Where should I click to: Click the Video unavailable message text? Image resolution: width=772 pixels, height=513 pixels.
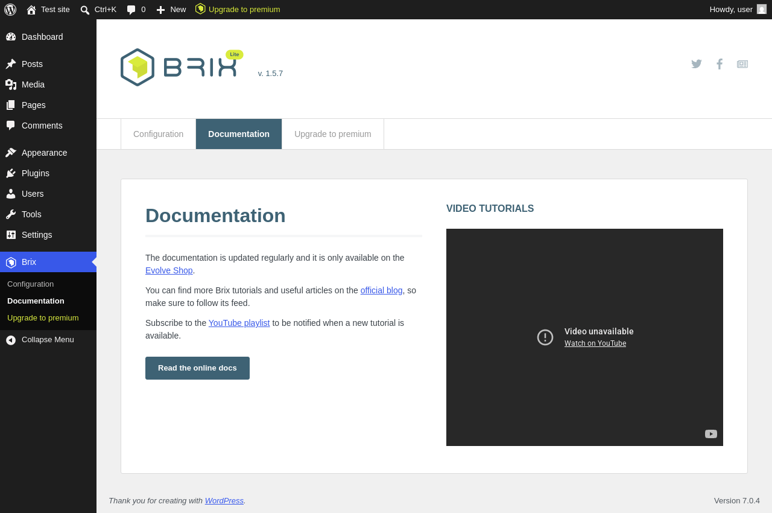coord(599,331)
